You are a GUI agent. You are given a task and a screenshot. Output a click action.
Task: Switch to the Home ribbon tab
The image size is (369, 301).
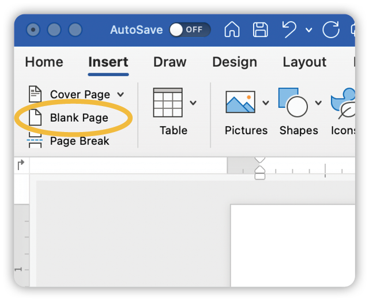[x=44, y=62]
